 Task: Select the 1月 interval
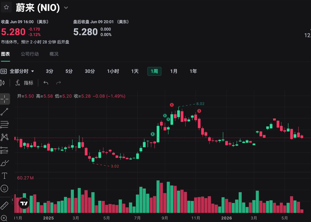pos(174,71)
